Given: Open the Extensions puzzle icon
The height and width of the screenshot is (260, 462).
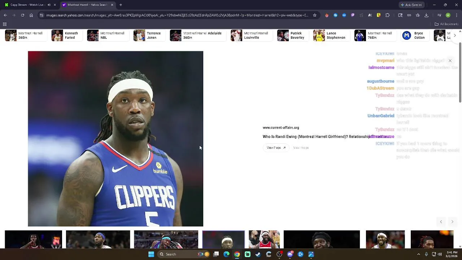Looking at the screenshot, I should point(387,15).
